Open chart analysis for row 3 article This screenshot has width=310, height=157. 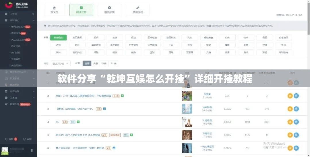(296, 109)
